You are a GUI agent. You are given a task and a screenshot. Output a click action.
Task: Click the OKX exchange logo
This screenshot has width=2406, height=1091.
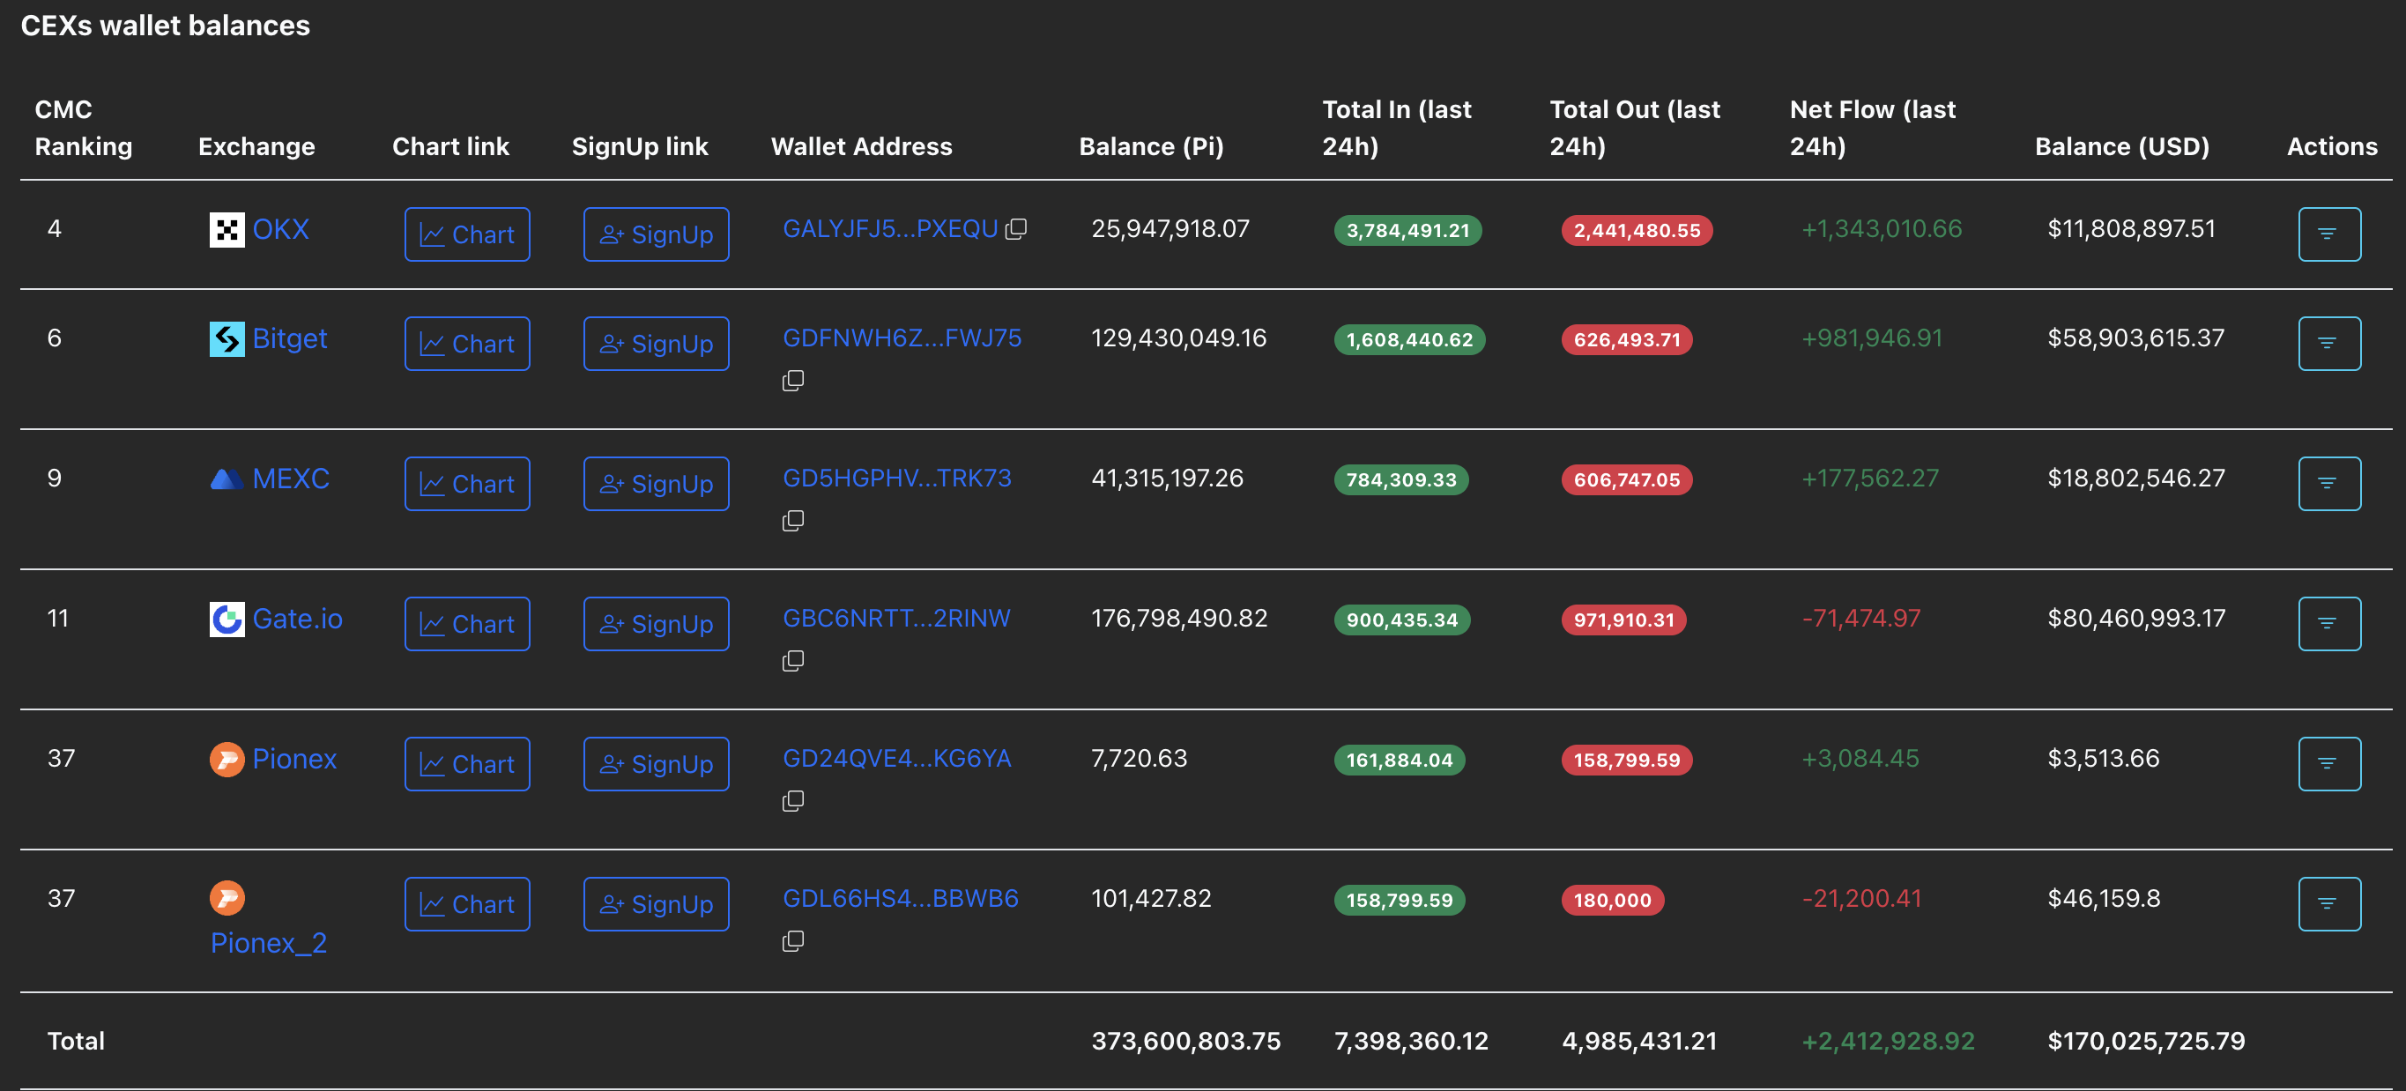click(227, 229)
